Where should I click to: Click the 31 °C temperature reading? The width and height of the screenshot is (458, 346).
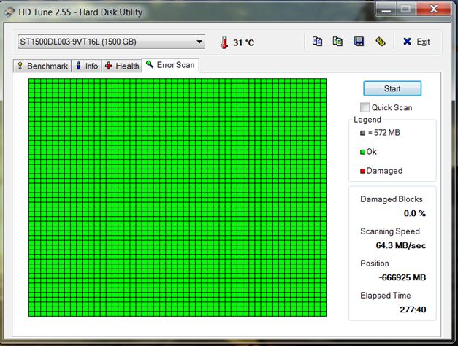tap(243, 42)
